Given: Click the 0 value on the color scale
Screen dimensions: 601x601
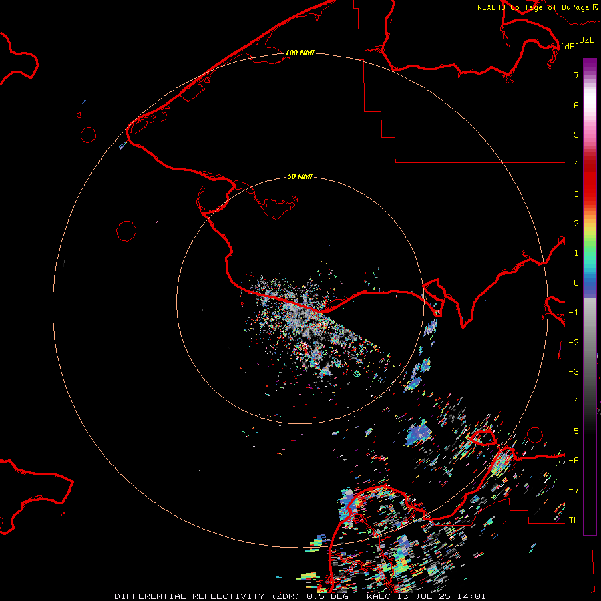Looking at the screenshot, I should point(576,283).
